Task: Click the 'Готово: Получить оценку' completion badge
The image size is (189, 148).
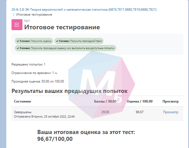Action: coord(34,41)
